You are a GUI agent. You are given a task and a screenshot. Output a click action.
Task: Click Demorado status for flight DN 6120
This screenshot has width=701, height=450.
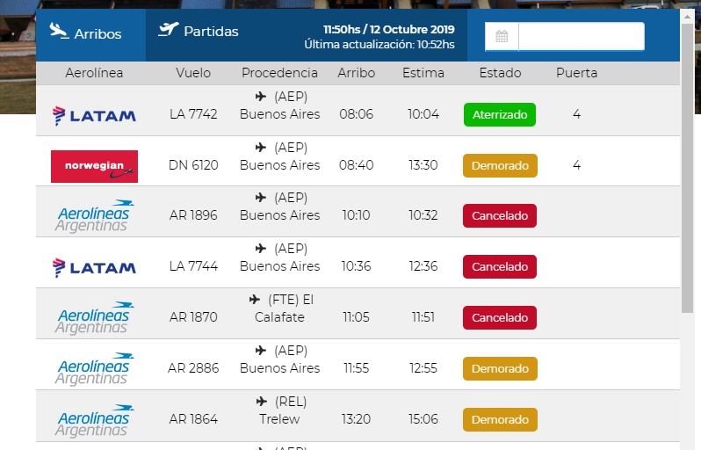[x=500, y=166]
